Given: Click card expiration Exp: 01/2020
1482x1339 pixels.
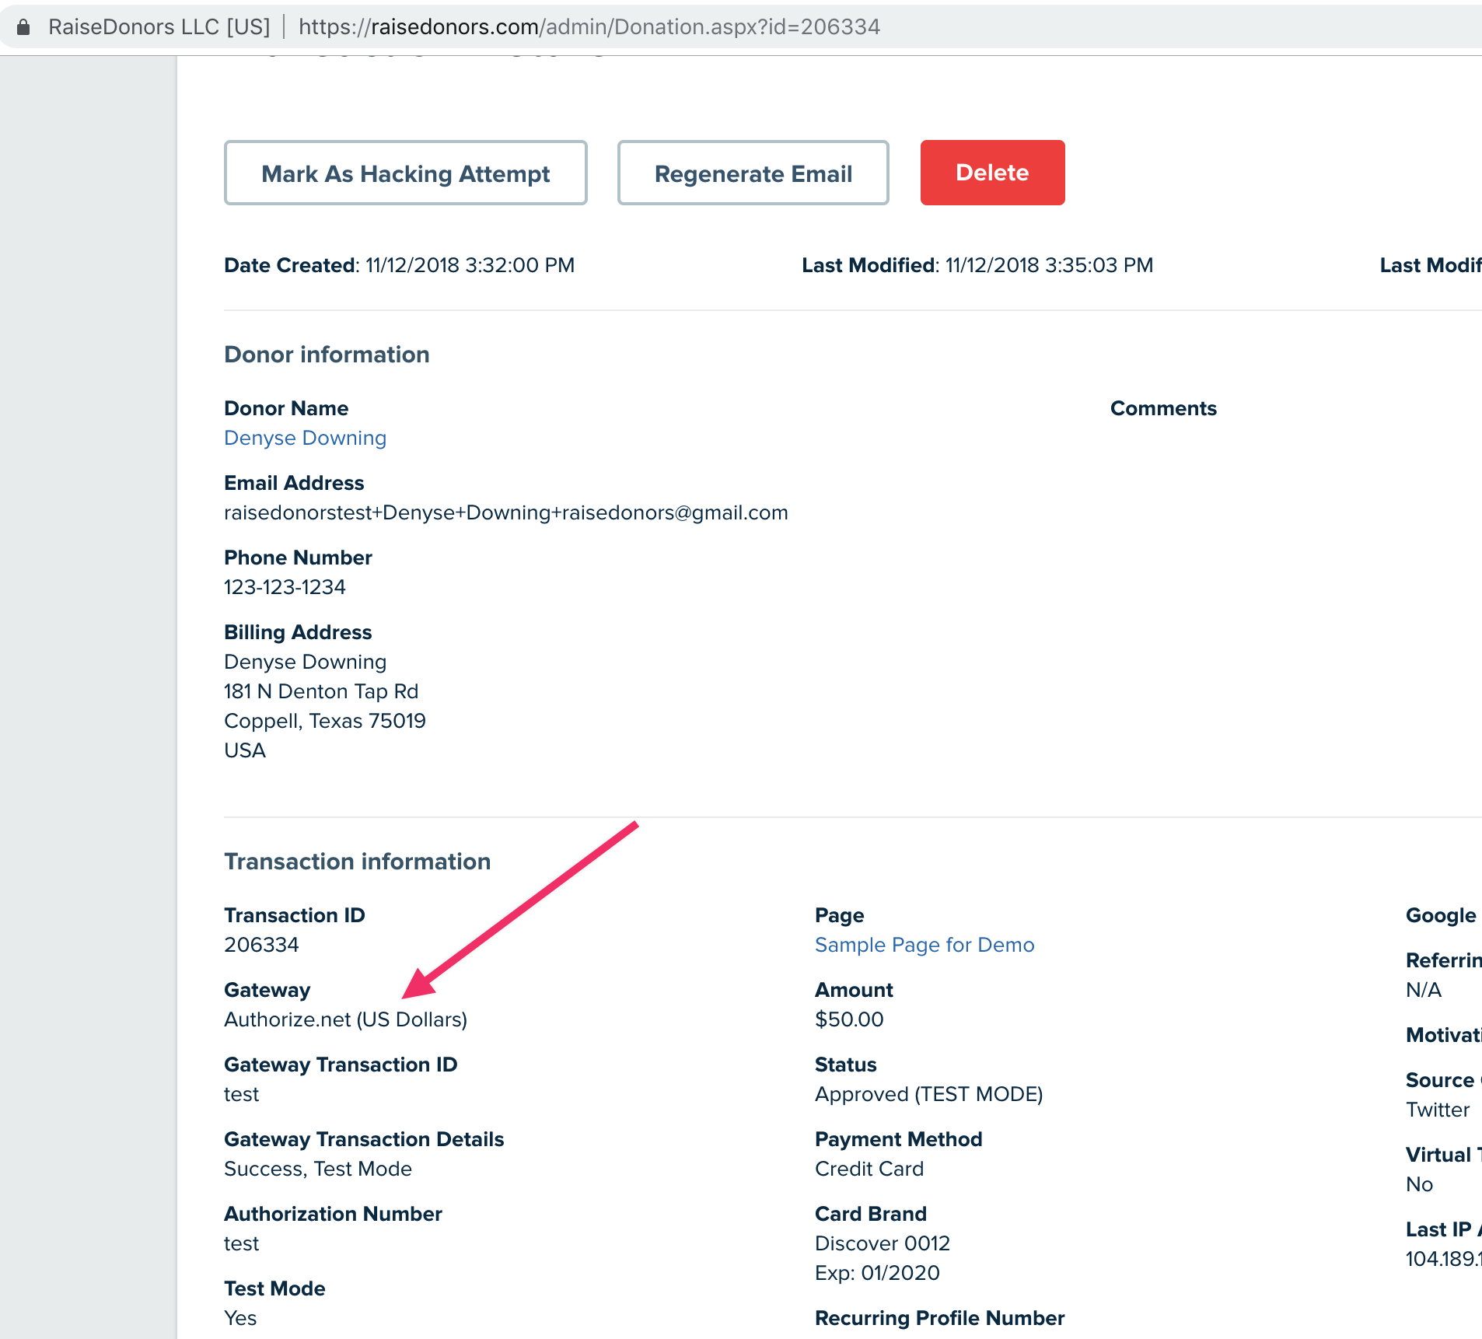Looking at the screenshot, I should (x=877, y=1273).
